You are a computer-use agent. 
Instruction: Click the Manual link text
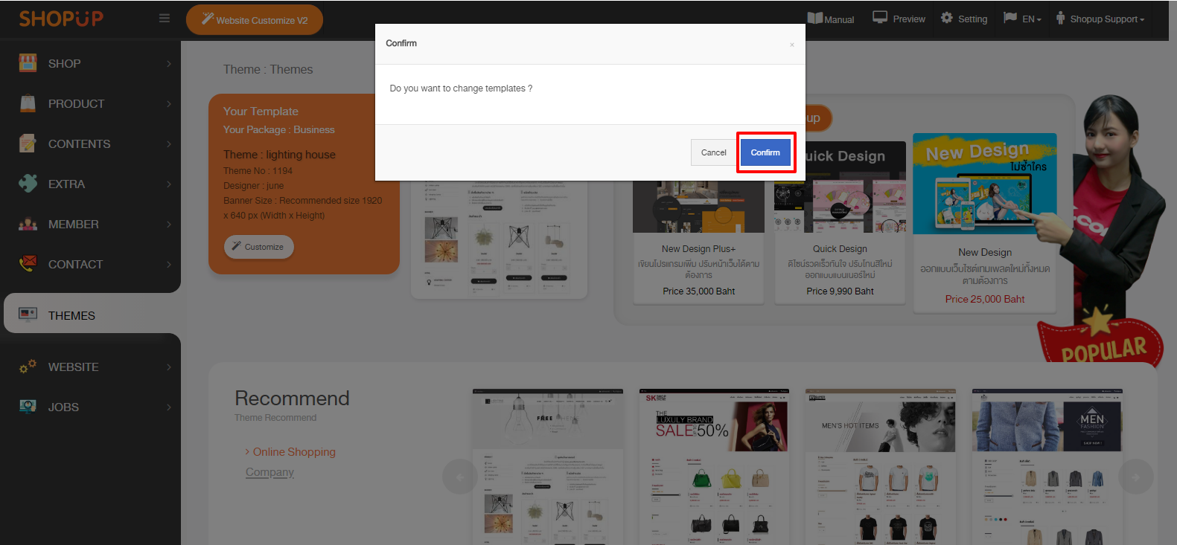pyautogui.click(x=839, y=19)
